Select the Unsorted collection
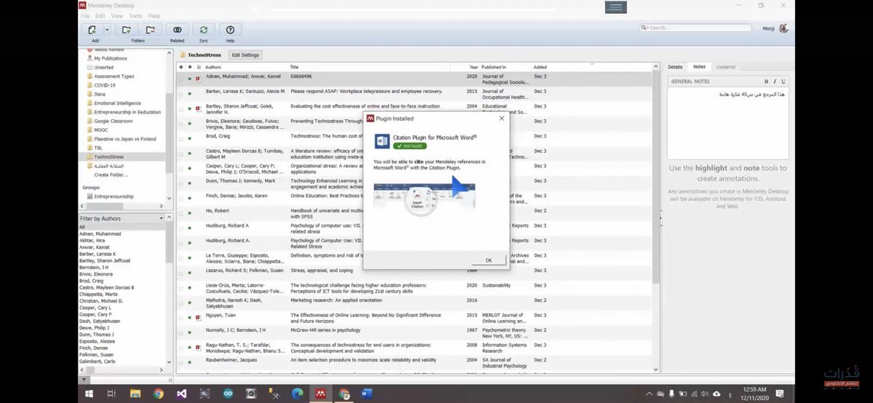The height and width of the screenshot is (403, 873). pyautogui.click(x=103, y=67)
